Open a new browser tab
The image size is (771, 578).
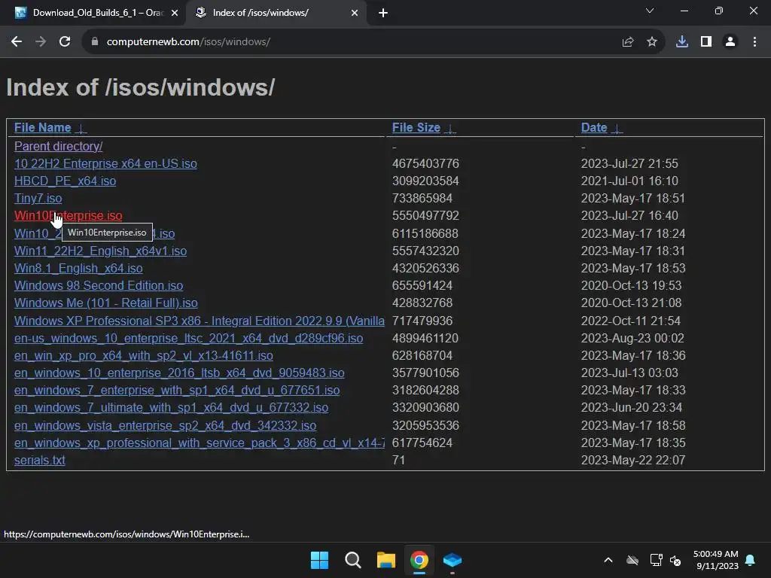(383, 13)
